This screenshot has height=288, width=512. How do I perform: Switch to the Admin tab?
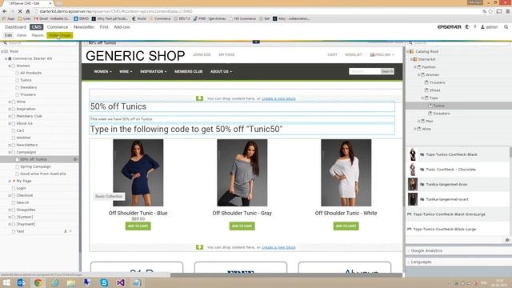coord(22,35)
